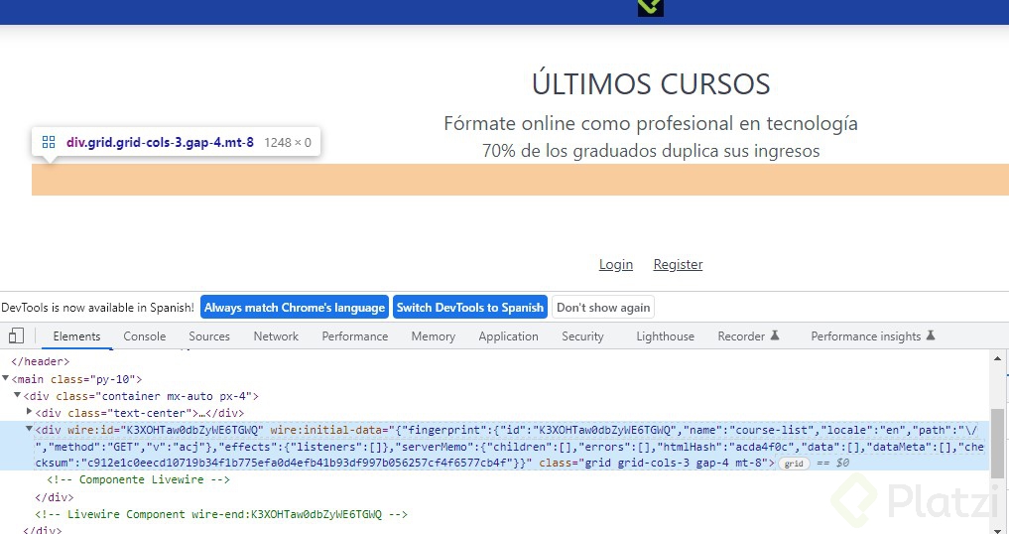
Task: Open the Network tab
Action: pyautogui.click(x=276, y=336)
